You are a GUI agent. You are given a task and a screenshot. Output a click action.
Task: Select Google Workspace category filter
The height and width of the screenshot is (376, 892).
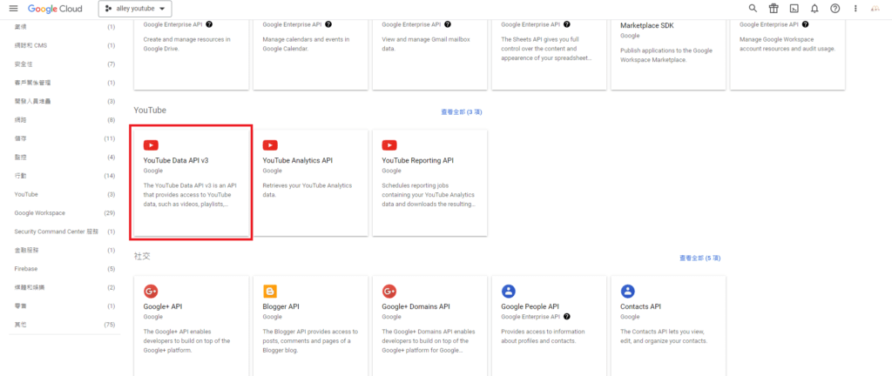coord(39,213)
